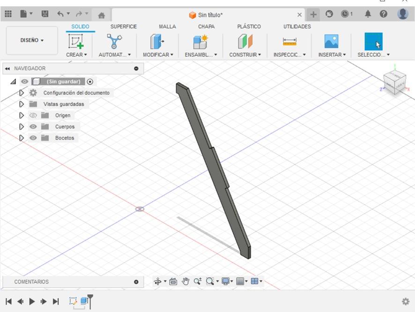Go to the Home tab icon
Image resolution: width=415 pixels, height=312 pixels.
click(101, 15)
